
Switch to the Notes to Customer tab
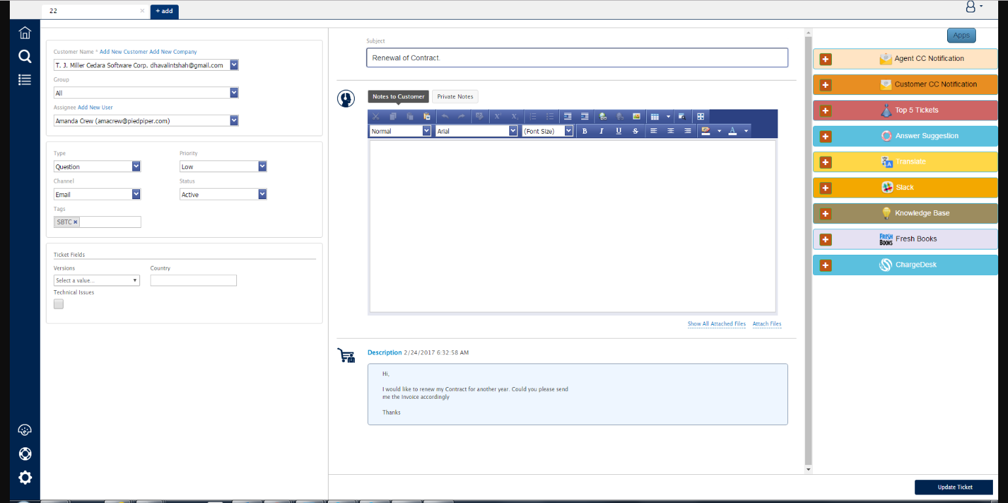(x=398, y=96)
